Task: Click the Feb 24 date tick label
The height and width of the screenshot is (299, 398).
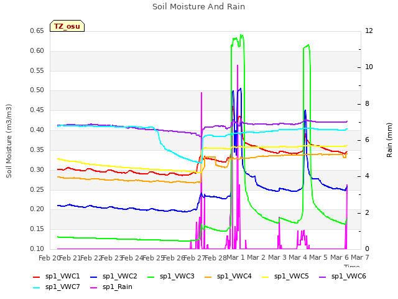Action: click(x=132, y=258)
